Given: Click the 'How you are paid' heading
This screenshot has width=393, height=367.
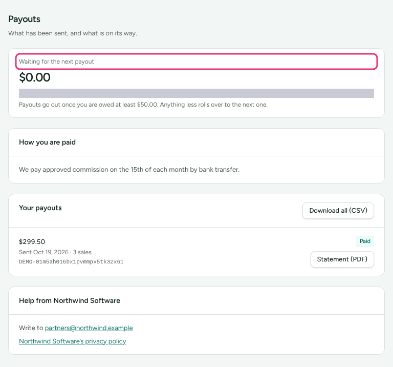Looking at the screenshot, I should 48,142.
